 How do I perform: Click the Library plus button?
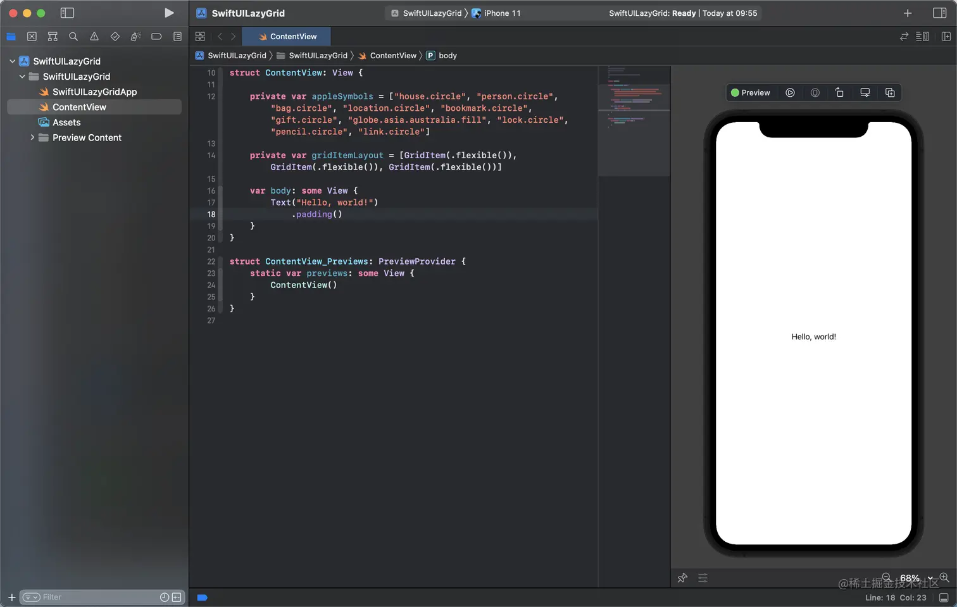tap(908, 13)
